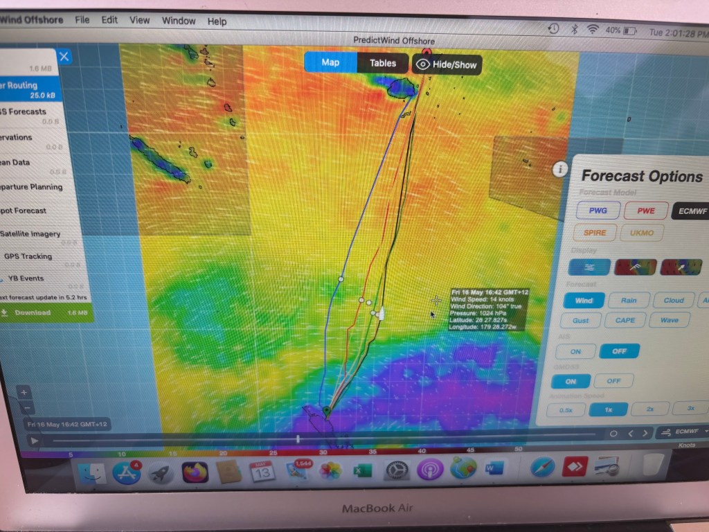Open App Store in the dock
This screenshot has width=709, height=532.
(127, 472)
